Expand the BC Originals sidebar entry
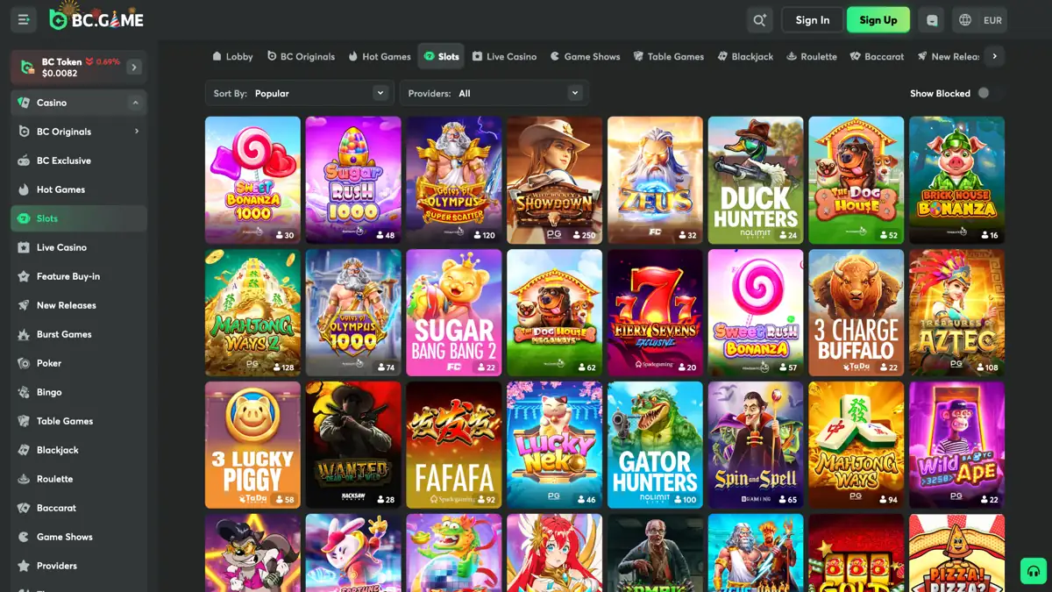 tap(78, 131)
